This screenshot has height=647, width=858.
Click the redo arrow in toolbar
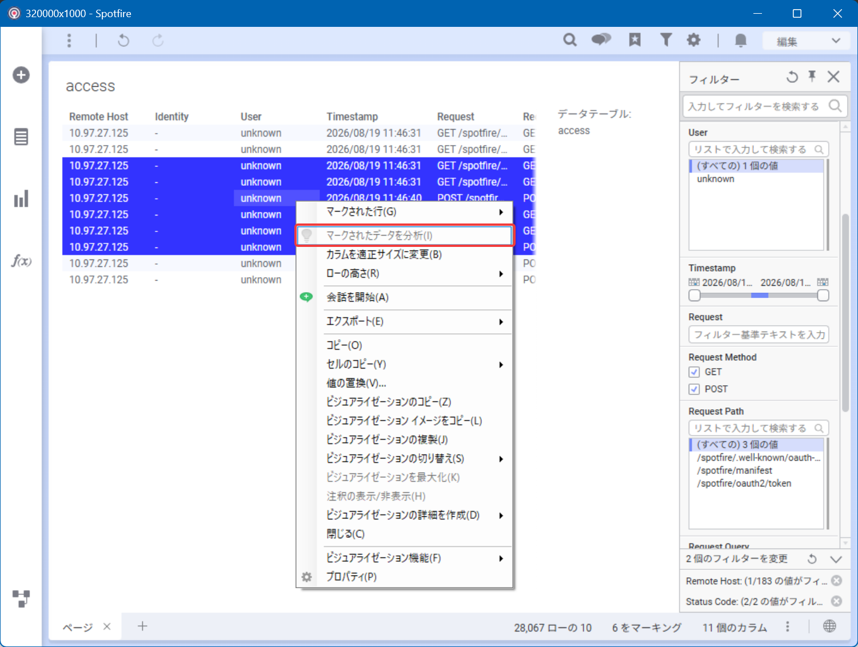click(158, 40)
